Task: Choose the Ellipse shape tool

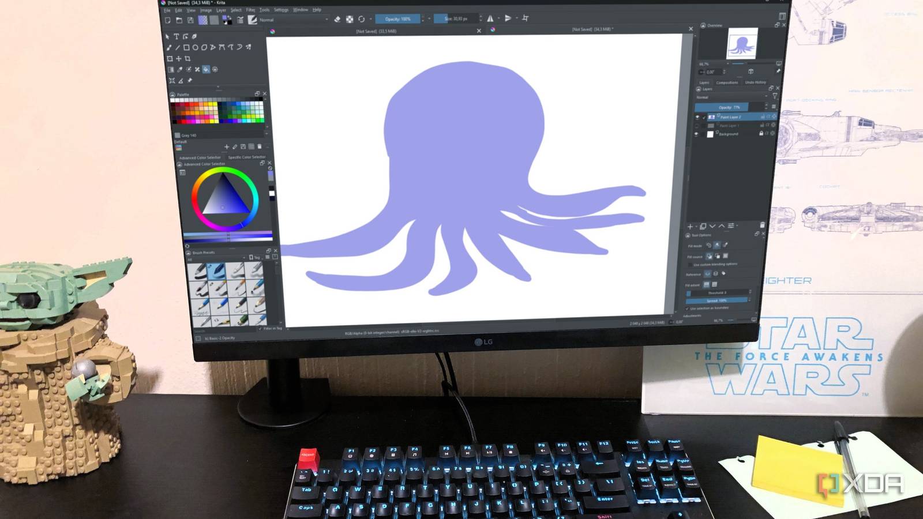Action: point(195,48)
